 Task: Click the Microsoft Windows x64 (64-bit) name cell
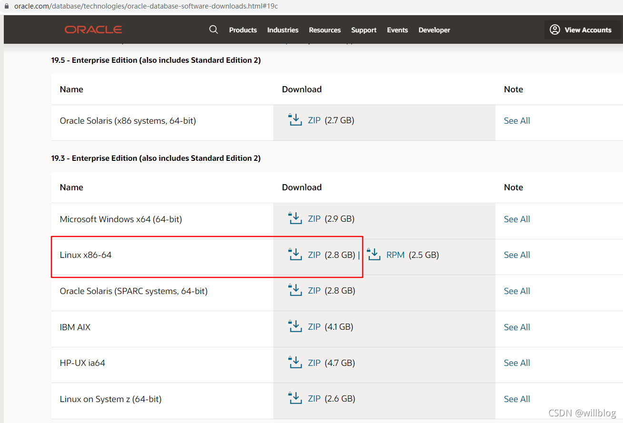pyautogui.click(x=162, y=221)
